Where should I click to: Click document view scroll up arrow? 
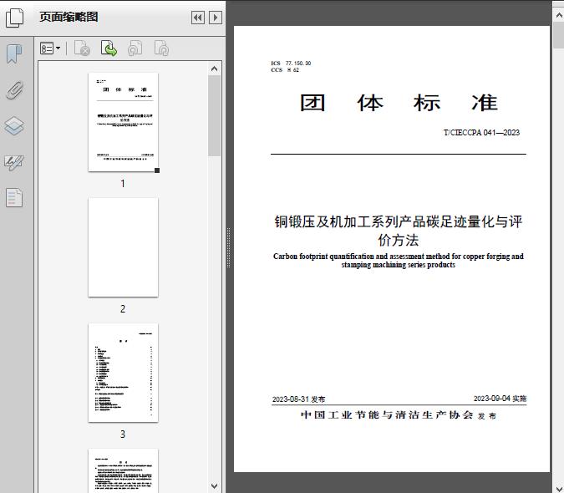click(559, 16)
